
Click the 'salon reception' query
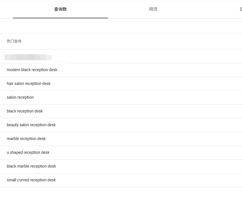coord(20,97)
